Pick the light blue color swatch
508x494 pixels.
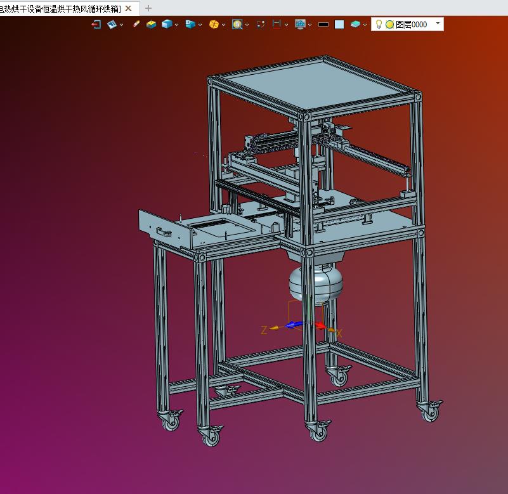point(339,24)
